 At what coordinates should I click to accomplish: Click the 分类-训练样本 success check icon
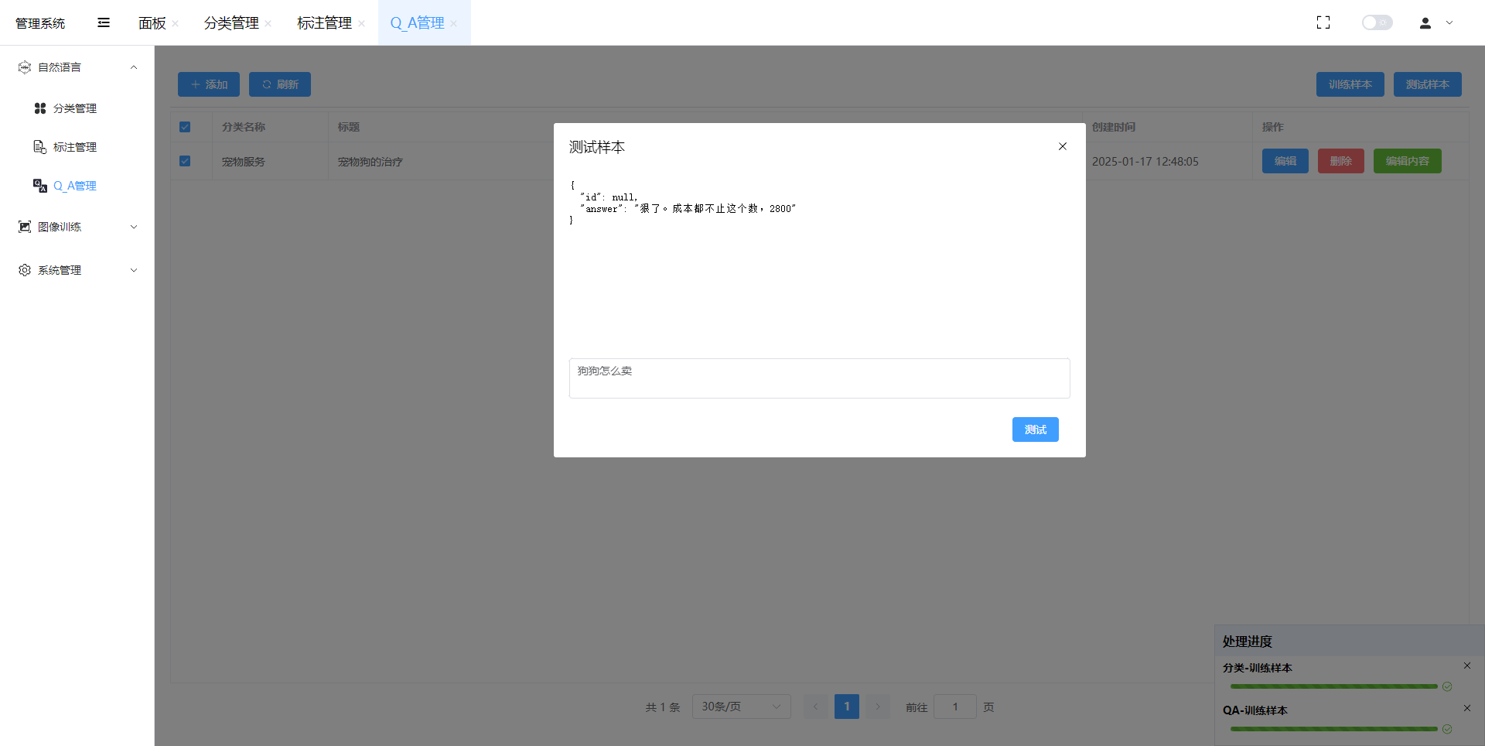pyautogui.click(x=1447, y=686)
